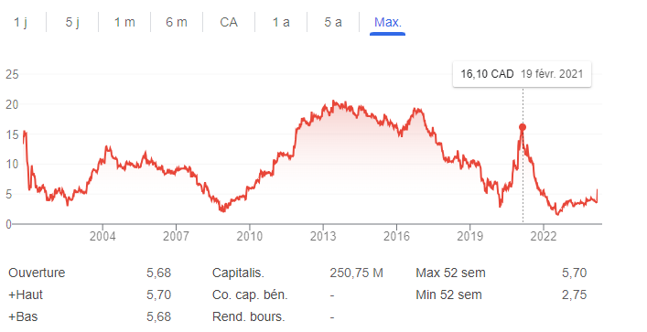647x332 pixels.
Task: Switch to the 5 j range
Action: [x=72, y=22]
